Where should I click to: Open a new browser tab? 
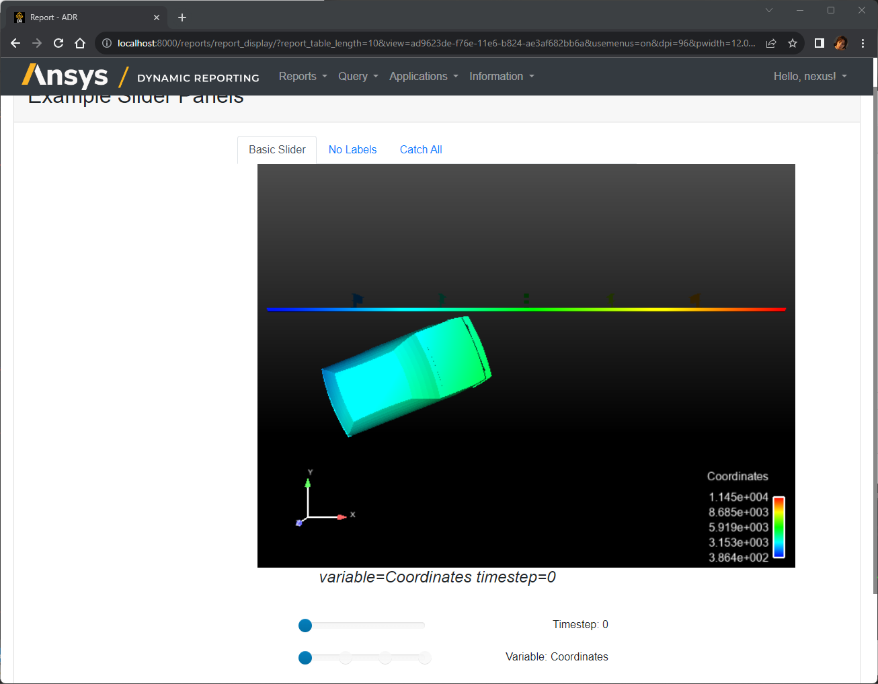tap(182, 17)
